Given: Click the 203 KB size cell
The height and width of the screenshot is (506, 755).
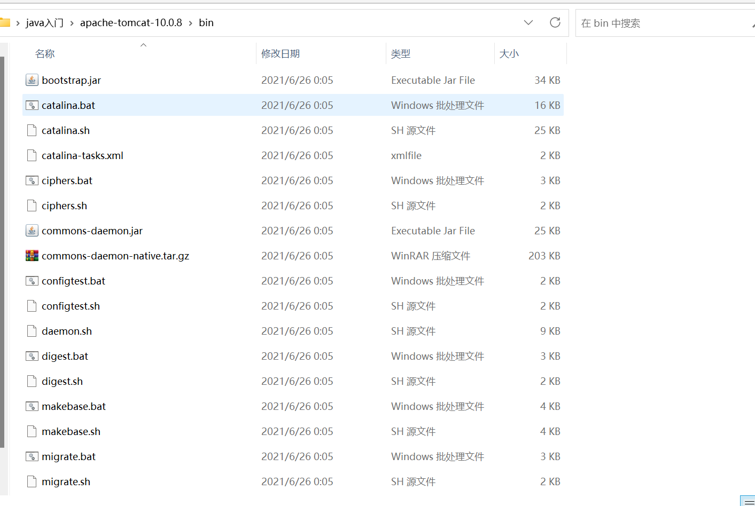Looking at the screenshot, I should coord(544,256).
